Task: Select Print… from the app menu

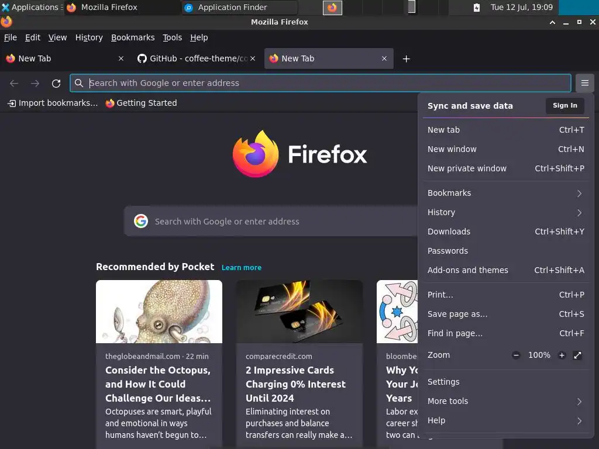Action: point(506,295)
